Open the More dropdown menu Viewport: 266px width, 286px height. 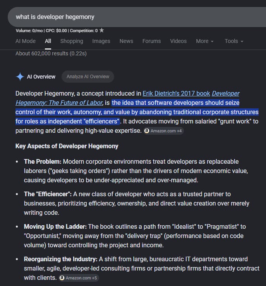[x=205, y=41]
